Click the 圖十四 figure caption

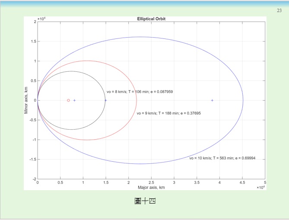click(x=145, y=201)
